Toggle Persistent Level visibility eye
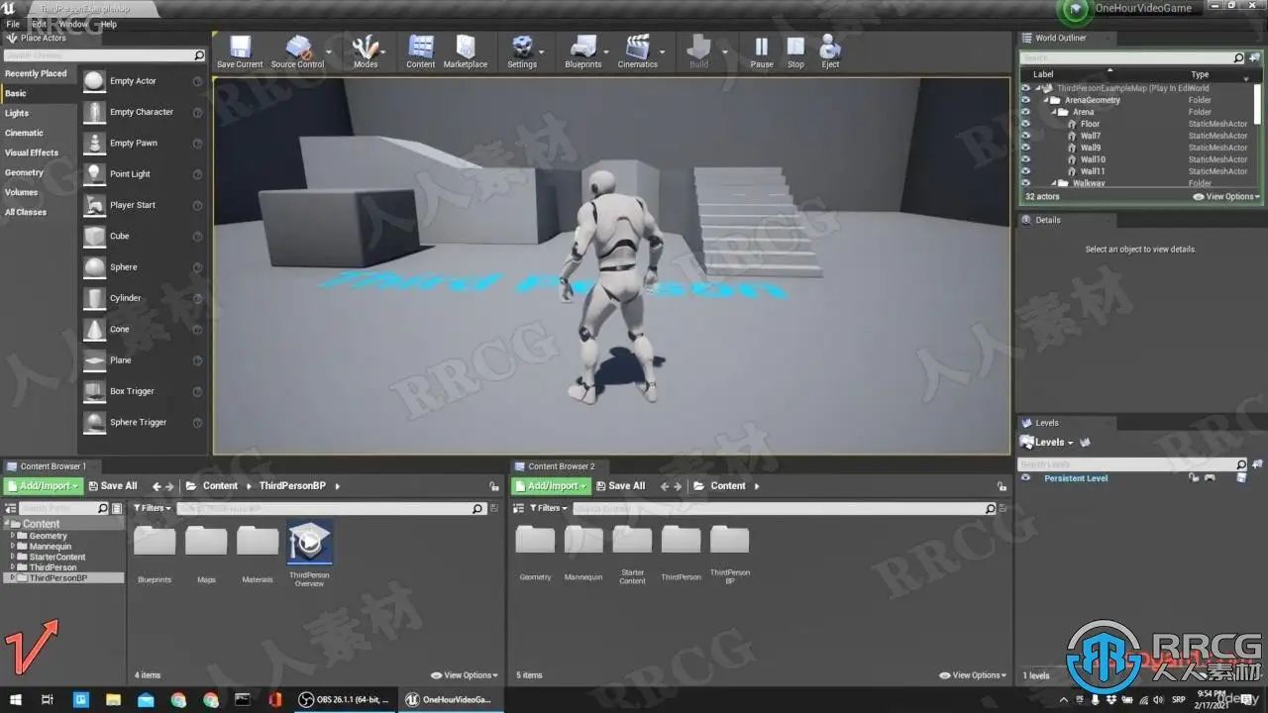Viewport: 1268px width, 713px height. point(1026,477)
